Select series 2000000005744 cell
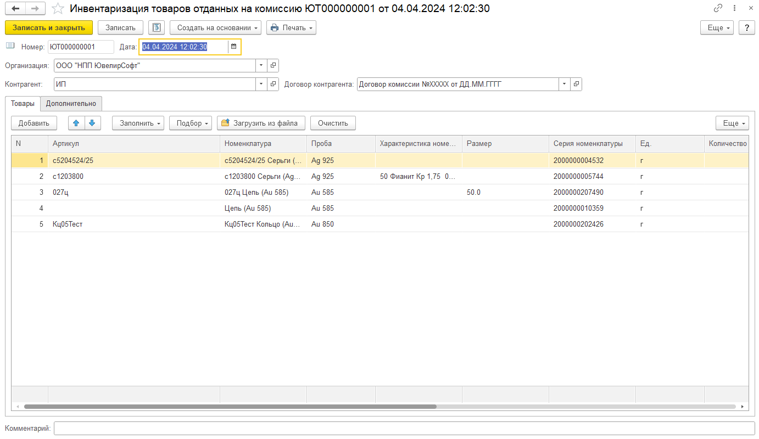Screen dimensions: 759x439 tap(592, 177)
